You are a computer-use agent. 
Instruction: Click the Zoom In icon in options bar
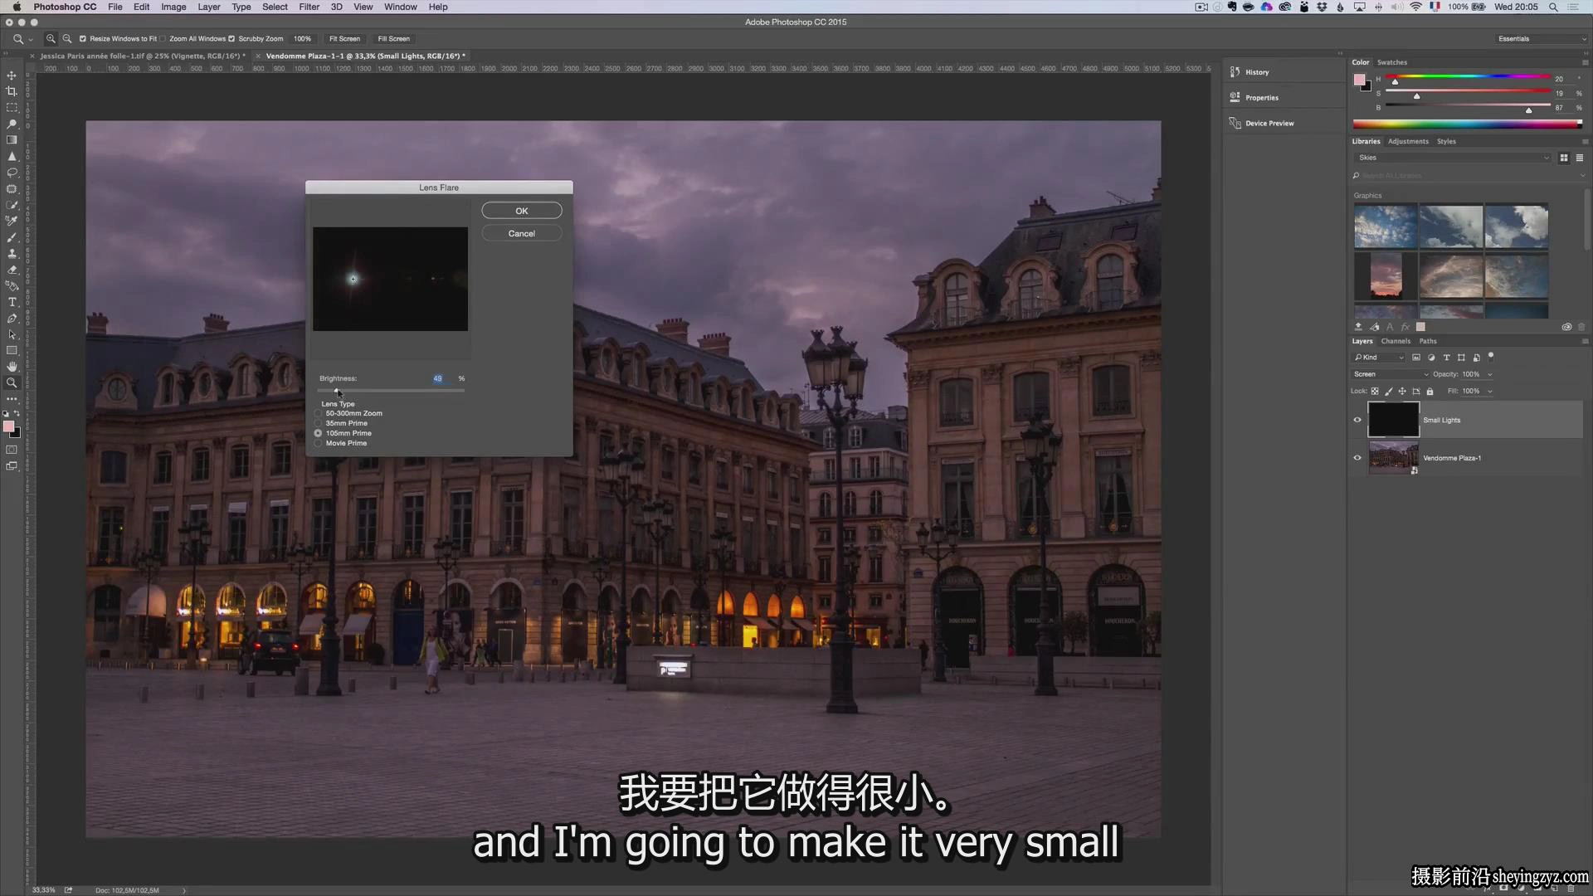[51, 39]
